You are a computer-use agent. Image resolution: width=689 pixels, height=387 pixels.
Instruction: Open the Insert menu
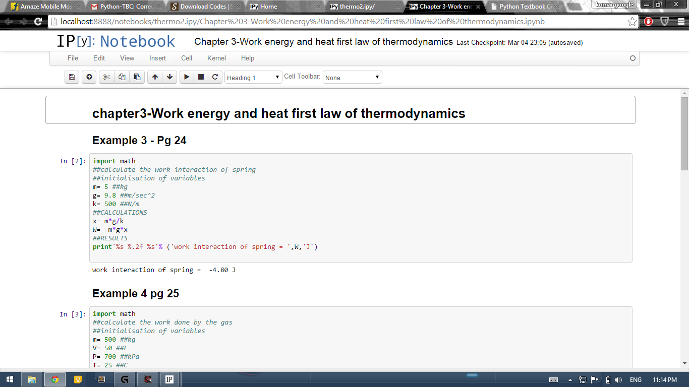coord(157,58)
